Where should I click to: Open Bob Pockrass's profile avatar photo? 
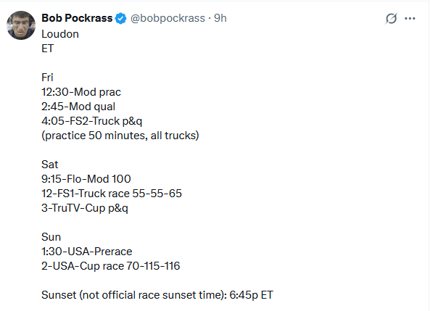[x=21, y=25]
